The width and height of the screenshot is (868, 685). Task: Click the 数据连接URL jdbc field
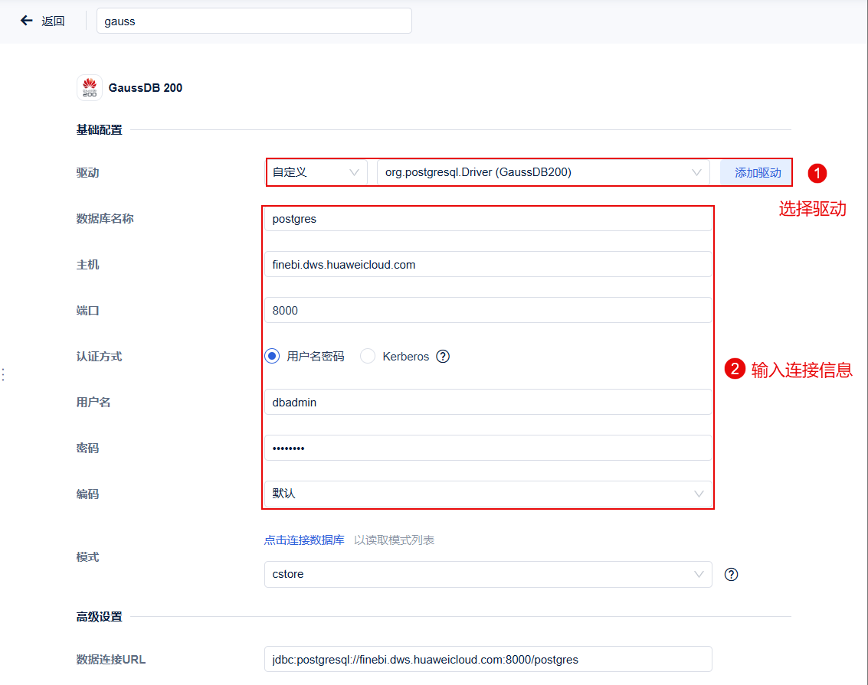pos(488,660)
